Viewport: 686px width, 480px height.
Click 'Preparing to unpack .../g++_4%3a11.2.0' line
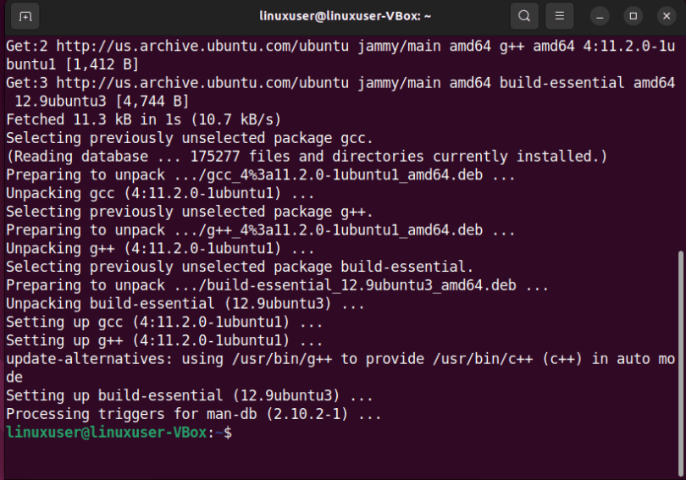[x=261, y=230]
